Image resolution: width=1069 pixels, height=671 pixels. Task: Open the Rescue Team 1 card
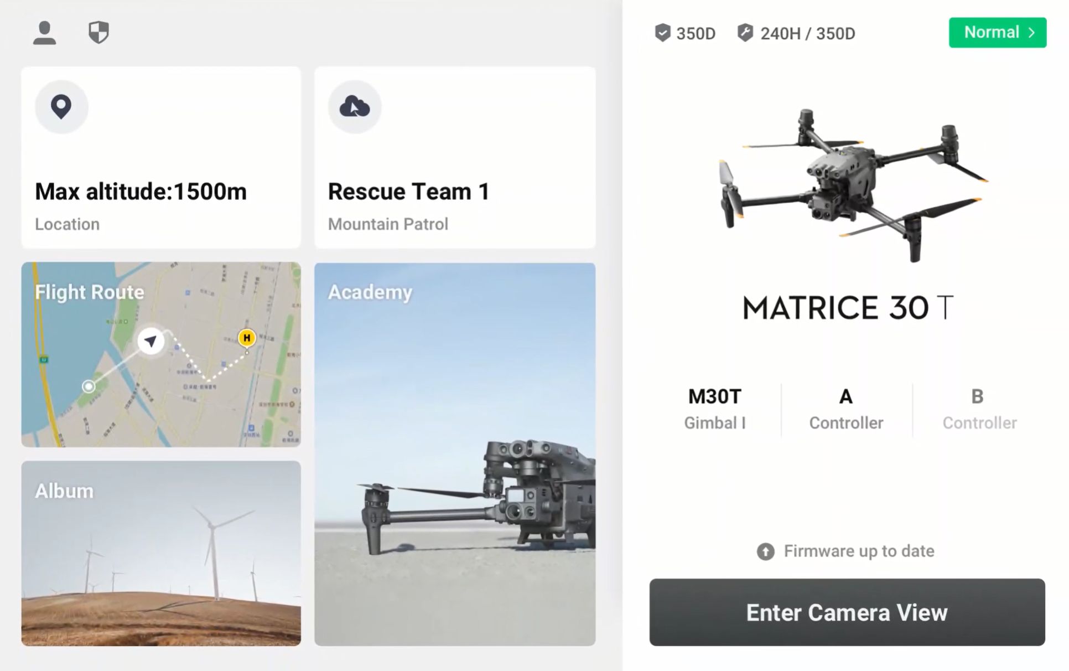(455, 158)
